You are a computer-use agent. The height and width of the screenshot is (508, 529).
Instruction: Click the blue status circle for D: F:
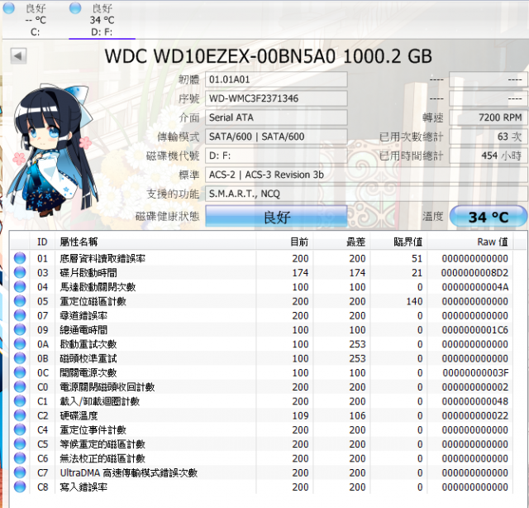[75, 8]
